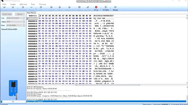
Task: Click the Читать (Read chip) toolbar icon
Action: [x=60, y=7]
